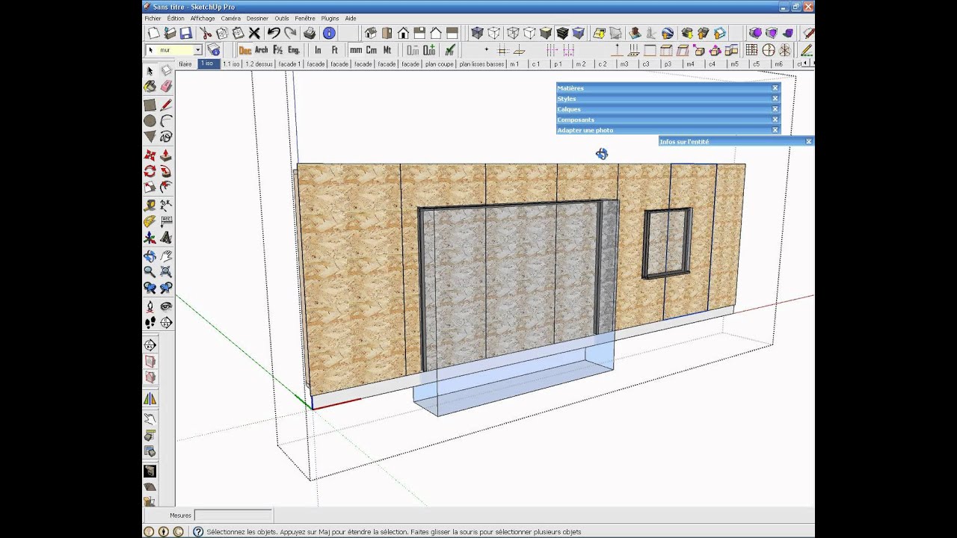This screenshot has width=957, height=538.
Task: Switch to the 'facade 1' scene tab
Action: point(289,64)
